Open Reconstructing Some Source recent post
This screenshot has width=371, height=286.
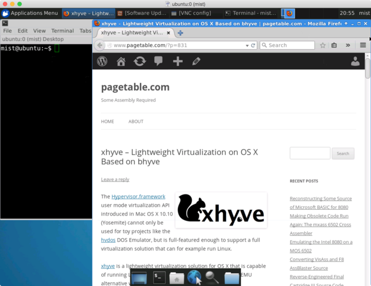click(321, 203)
